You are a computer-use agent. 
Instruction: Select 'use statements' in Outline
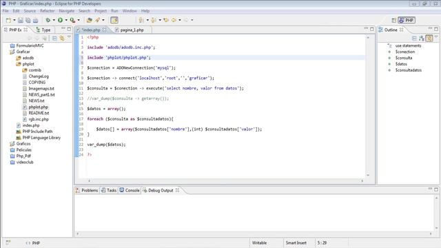408,45
